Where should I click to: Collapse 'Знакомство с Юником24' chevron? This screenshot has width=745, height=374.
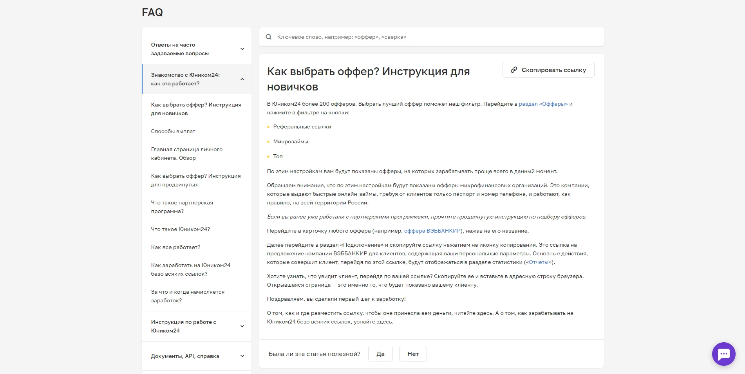tap(242, 79)
